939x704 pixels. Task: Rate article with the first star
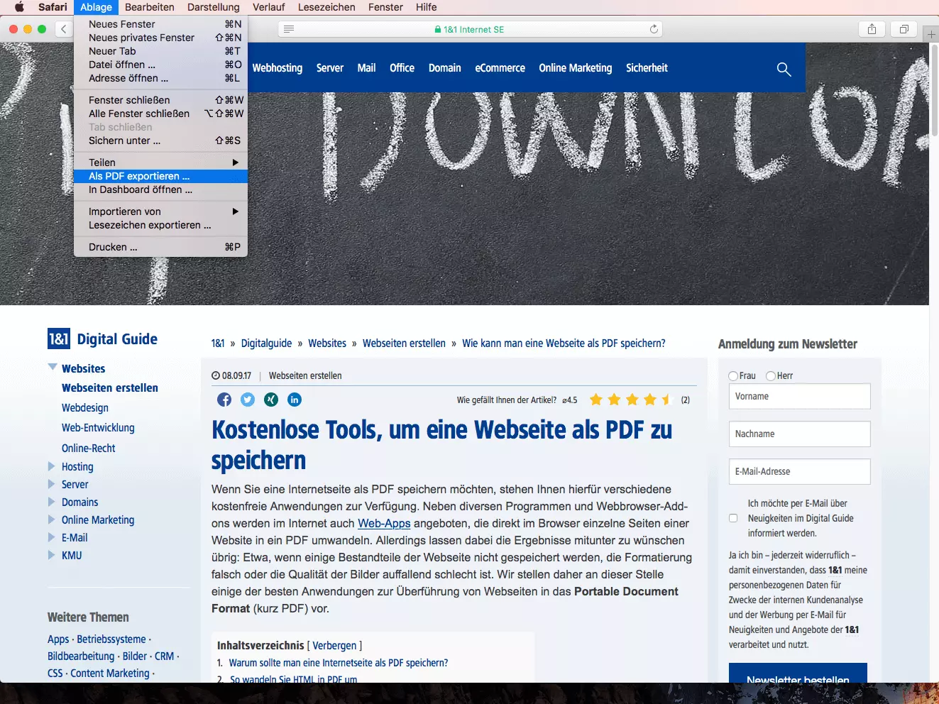tap(596, 400)
